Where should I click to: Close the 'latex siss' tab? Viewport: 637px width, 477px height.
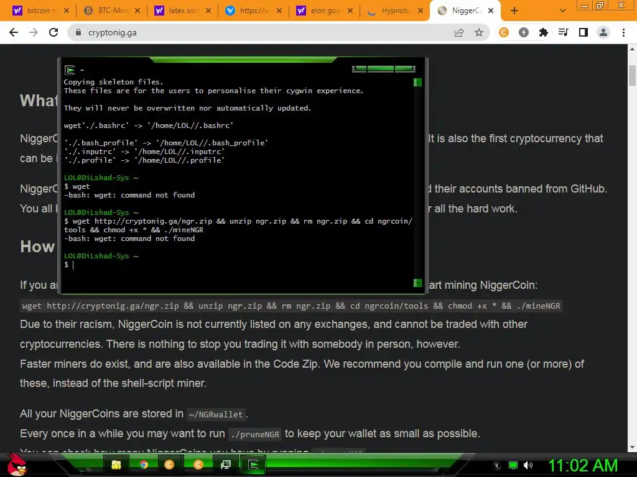208,11
